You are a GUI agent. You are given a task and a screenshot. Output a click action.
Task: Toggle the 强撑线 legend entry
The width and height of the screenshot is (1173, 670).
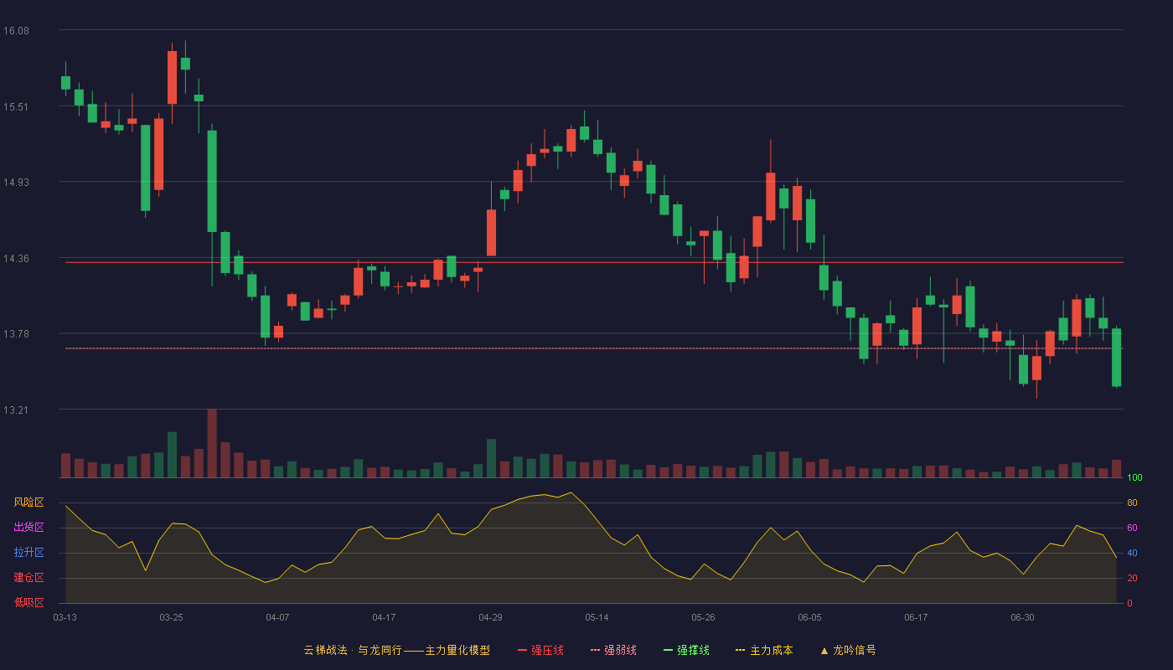tap(686, 650)
